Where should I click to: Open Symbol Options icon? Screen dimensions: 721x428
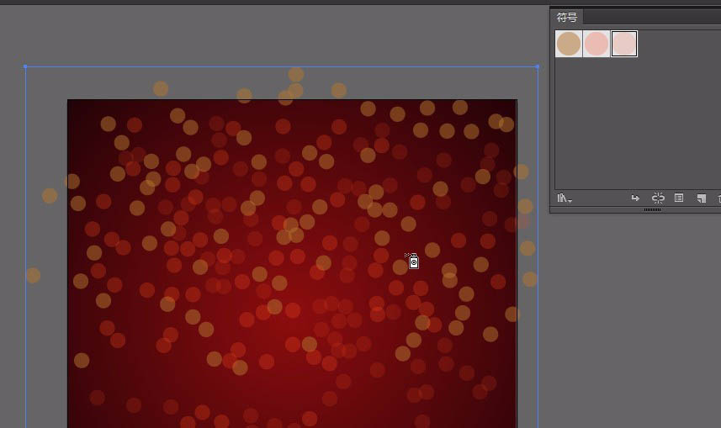679,198
